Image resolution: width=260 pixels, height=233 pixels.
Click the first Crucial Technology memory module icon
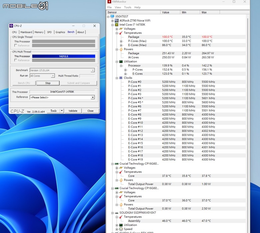coord(117,164)
